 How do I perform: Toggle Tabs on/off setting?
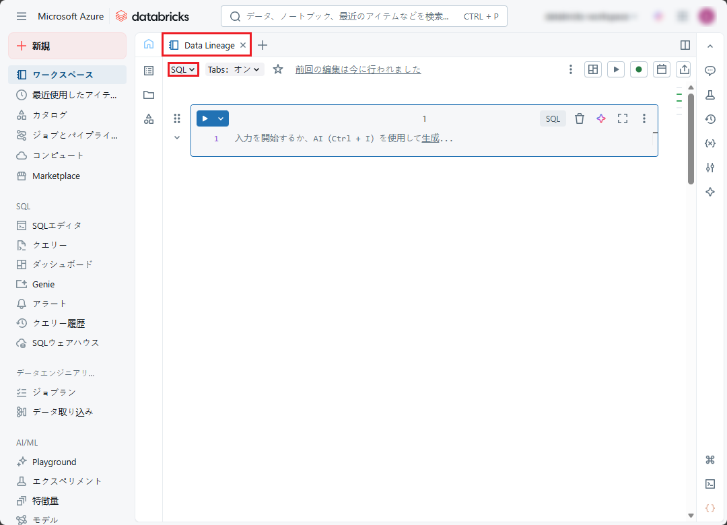pyautogui.click(x=234, y=69)
